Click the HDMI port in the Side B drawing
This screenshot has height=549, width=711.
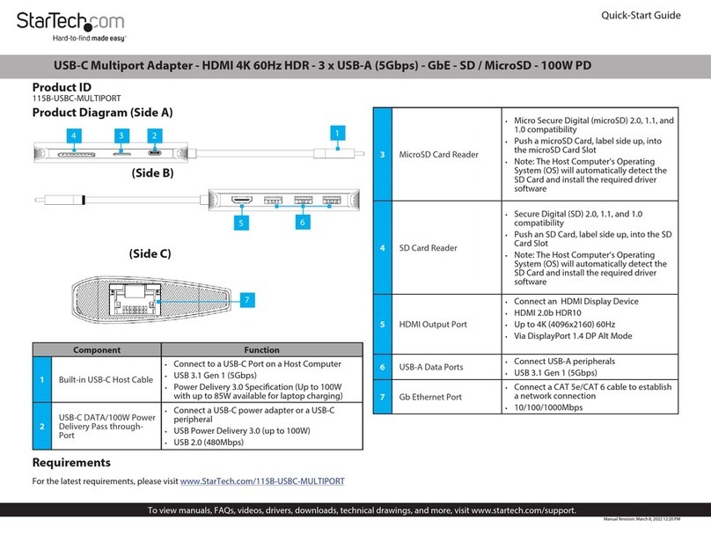pos(243,201)
